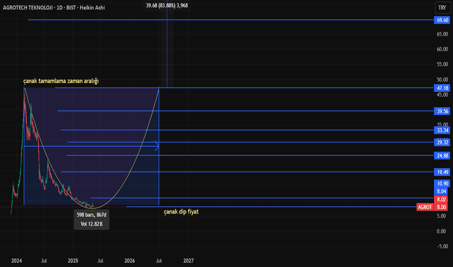Click the red 8.00 last price label
The image size is (453, 267).
pos(441,207)
